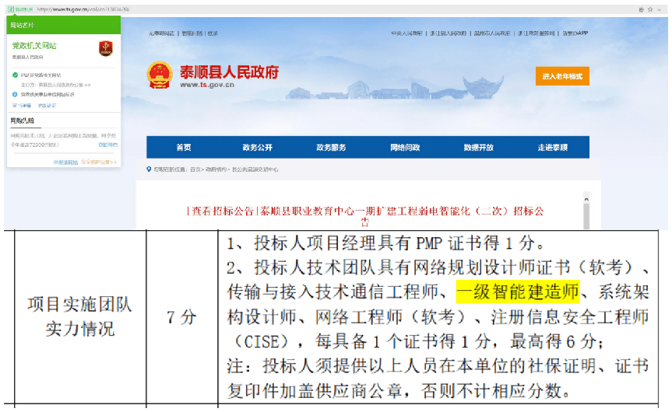Open the orange security protection settings link
Screen dimensions: 672x412
[x=99, y=162]
